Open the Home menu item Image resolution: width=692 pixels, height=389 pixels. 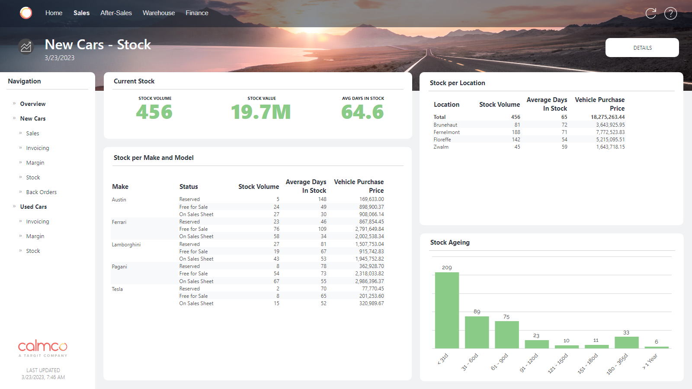point(54,13)
